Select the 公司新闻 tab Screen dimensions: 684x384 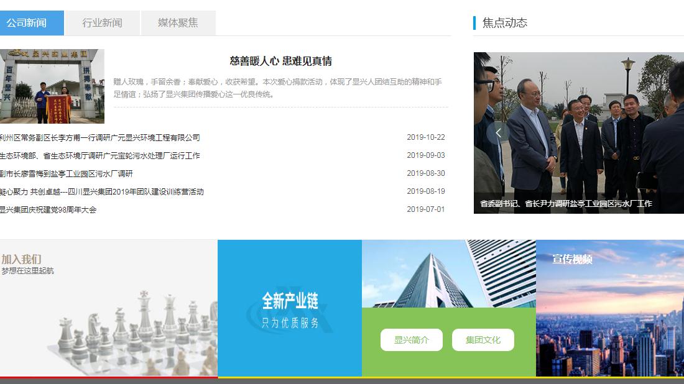[x=32, y=23]
